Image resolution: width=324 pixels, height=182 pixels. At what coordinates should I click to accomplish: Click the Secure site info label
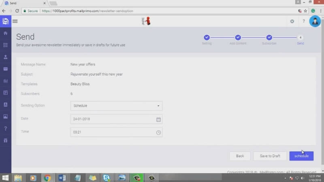(x=31, y=11)
